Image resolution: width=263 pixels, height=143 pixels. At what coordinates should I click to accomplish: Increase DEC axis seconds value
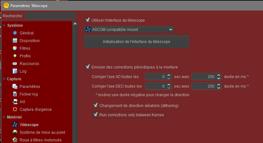click(x=169, y=85)
